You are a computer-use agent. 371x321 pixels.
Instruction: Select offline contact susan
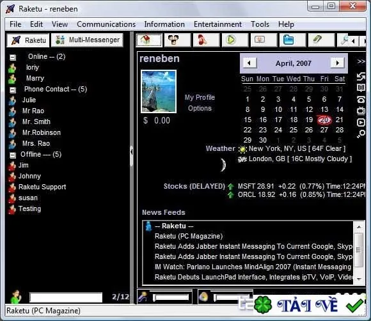(28, 198)
